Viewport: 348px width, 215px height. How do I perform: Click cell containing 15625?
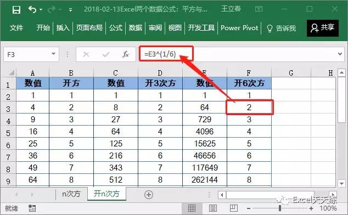[x=205, y=144]
